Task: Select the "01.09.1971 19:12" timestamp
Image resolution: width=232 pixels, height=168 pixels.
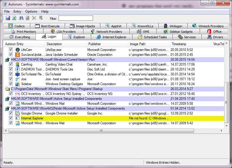Action: 183,79
